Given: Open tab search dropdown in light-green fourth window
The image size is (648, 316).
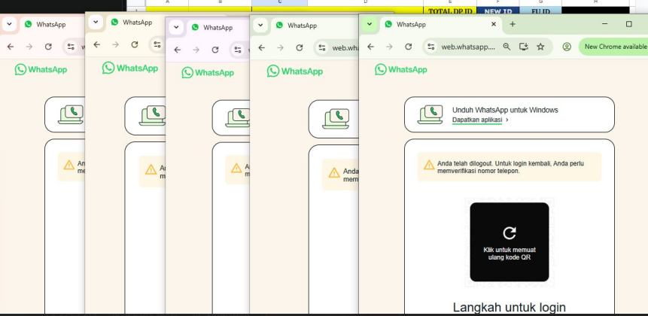Looking at the screenshot, I should click(x=260, y=25).
